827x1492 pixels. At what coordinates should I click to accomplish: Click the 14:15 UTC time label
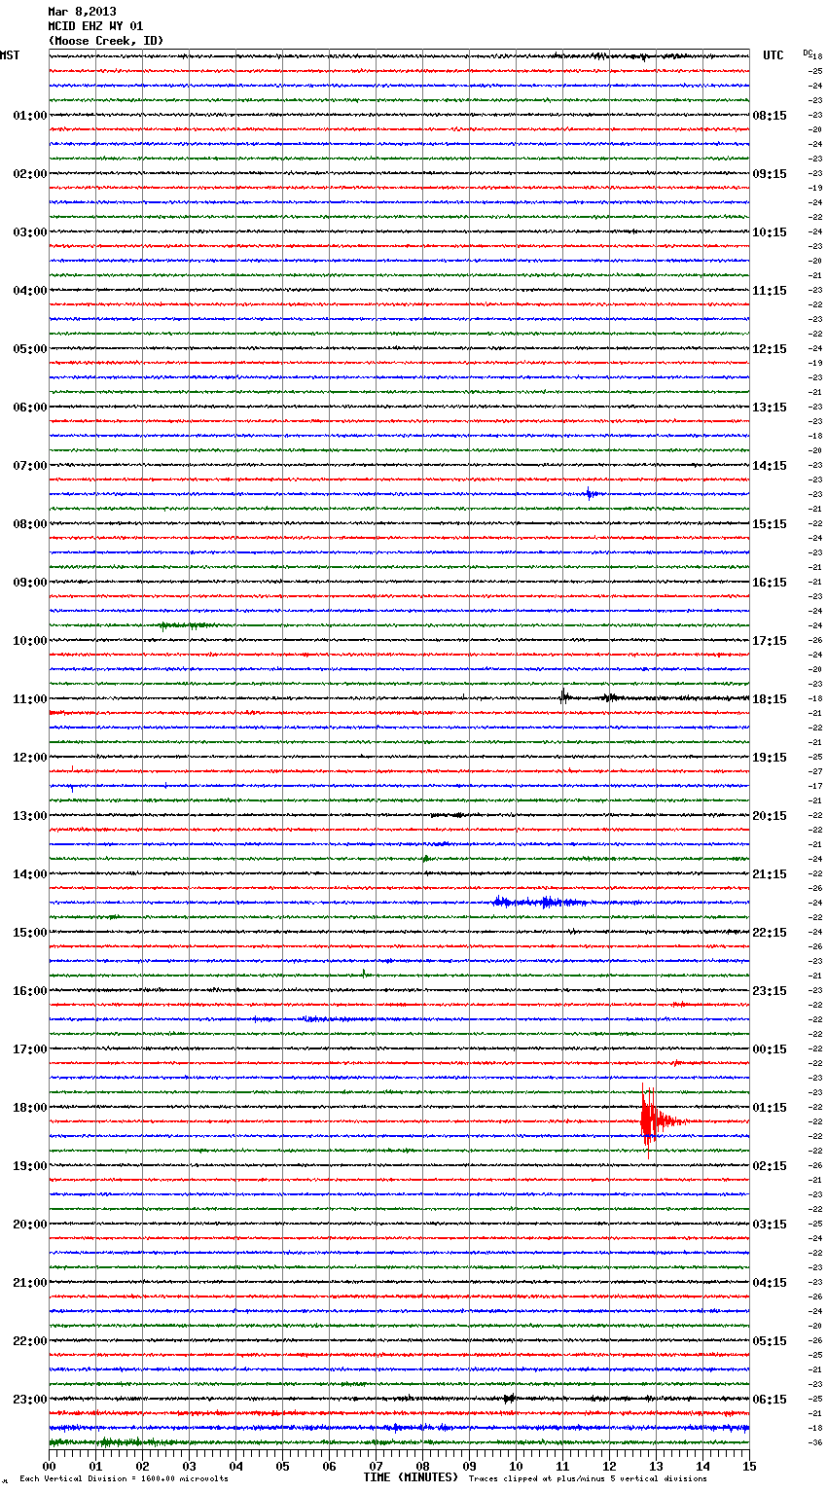coord(770,466)
